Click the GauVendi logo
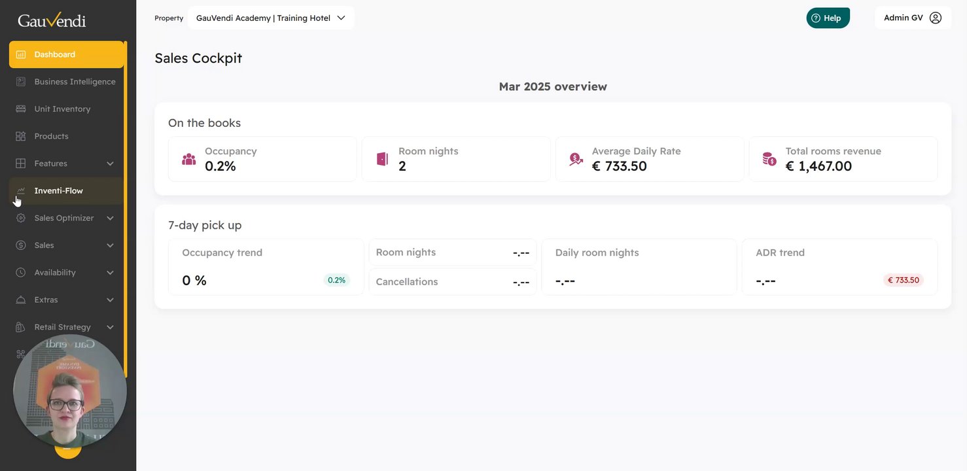This screenshot has width=967, height=471. 52,21
